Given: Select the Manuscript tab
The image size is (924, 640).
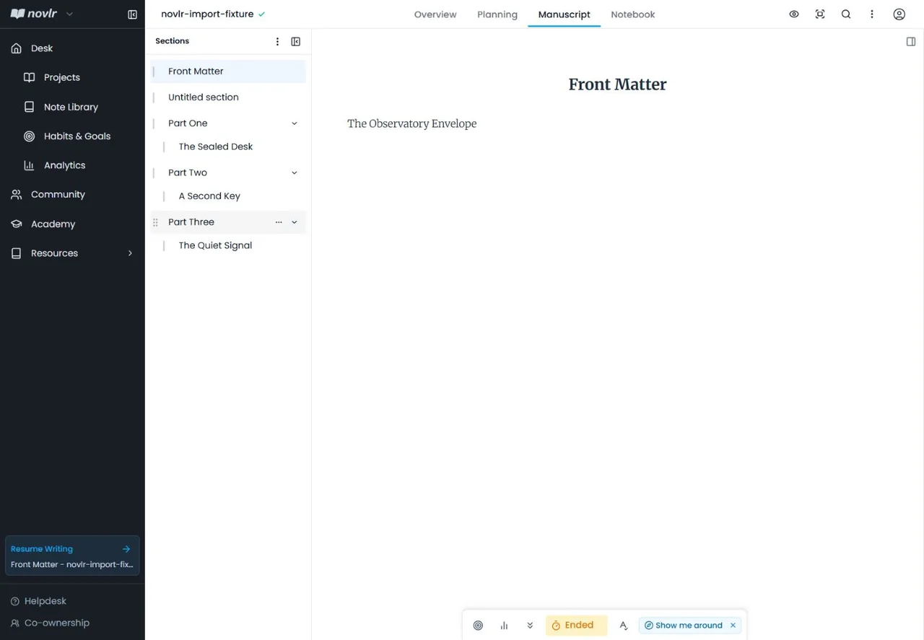Looking at the screenshot, I should point(565,14).
